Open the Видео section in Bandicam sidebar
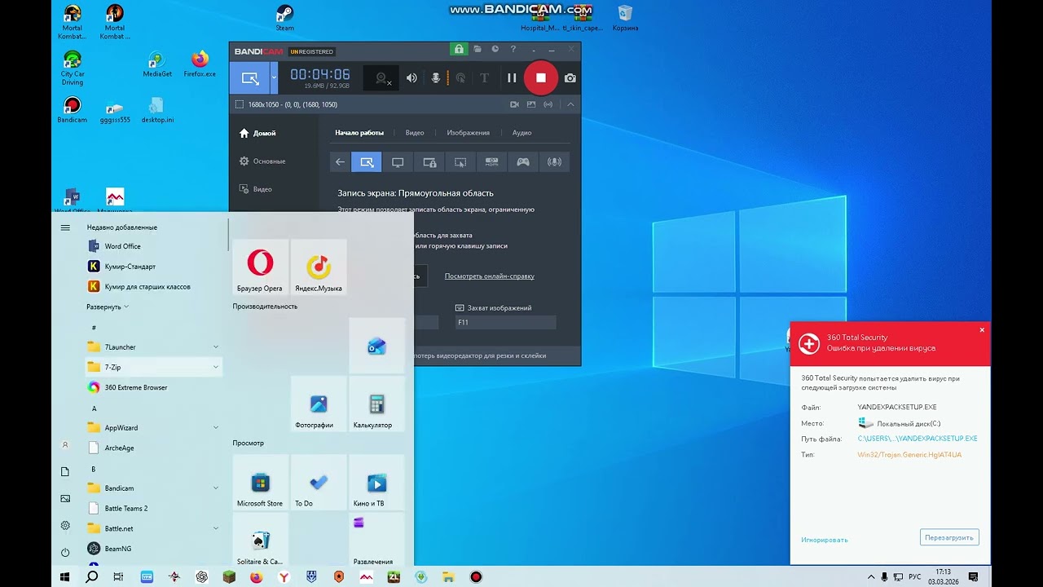 pyautogui.click(x=256, y=189)
